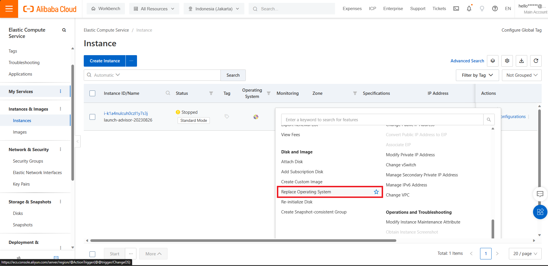Image resolution: width=548 pixels, height=266 pixels.
Task: Change the 20 / page size
Action: click(x=525, y=254)
